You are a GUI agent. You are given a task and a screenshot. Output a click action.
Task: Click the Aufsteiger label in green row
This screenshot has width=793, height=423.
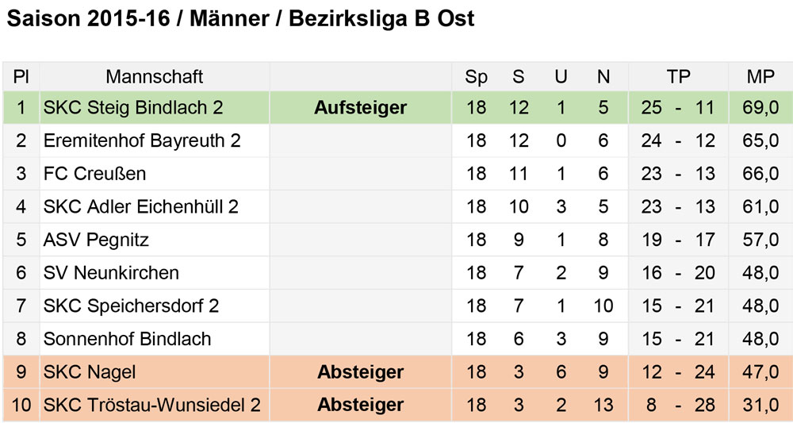pyautogui.click(x=360, y=108)
